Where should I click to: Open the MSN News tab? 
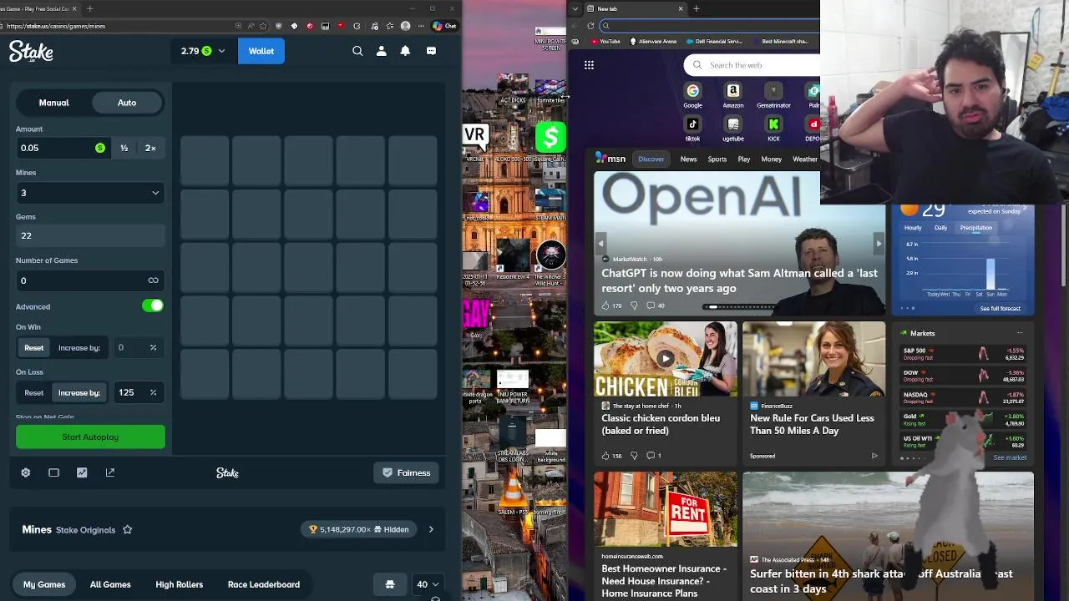point(688,159)
